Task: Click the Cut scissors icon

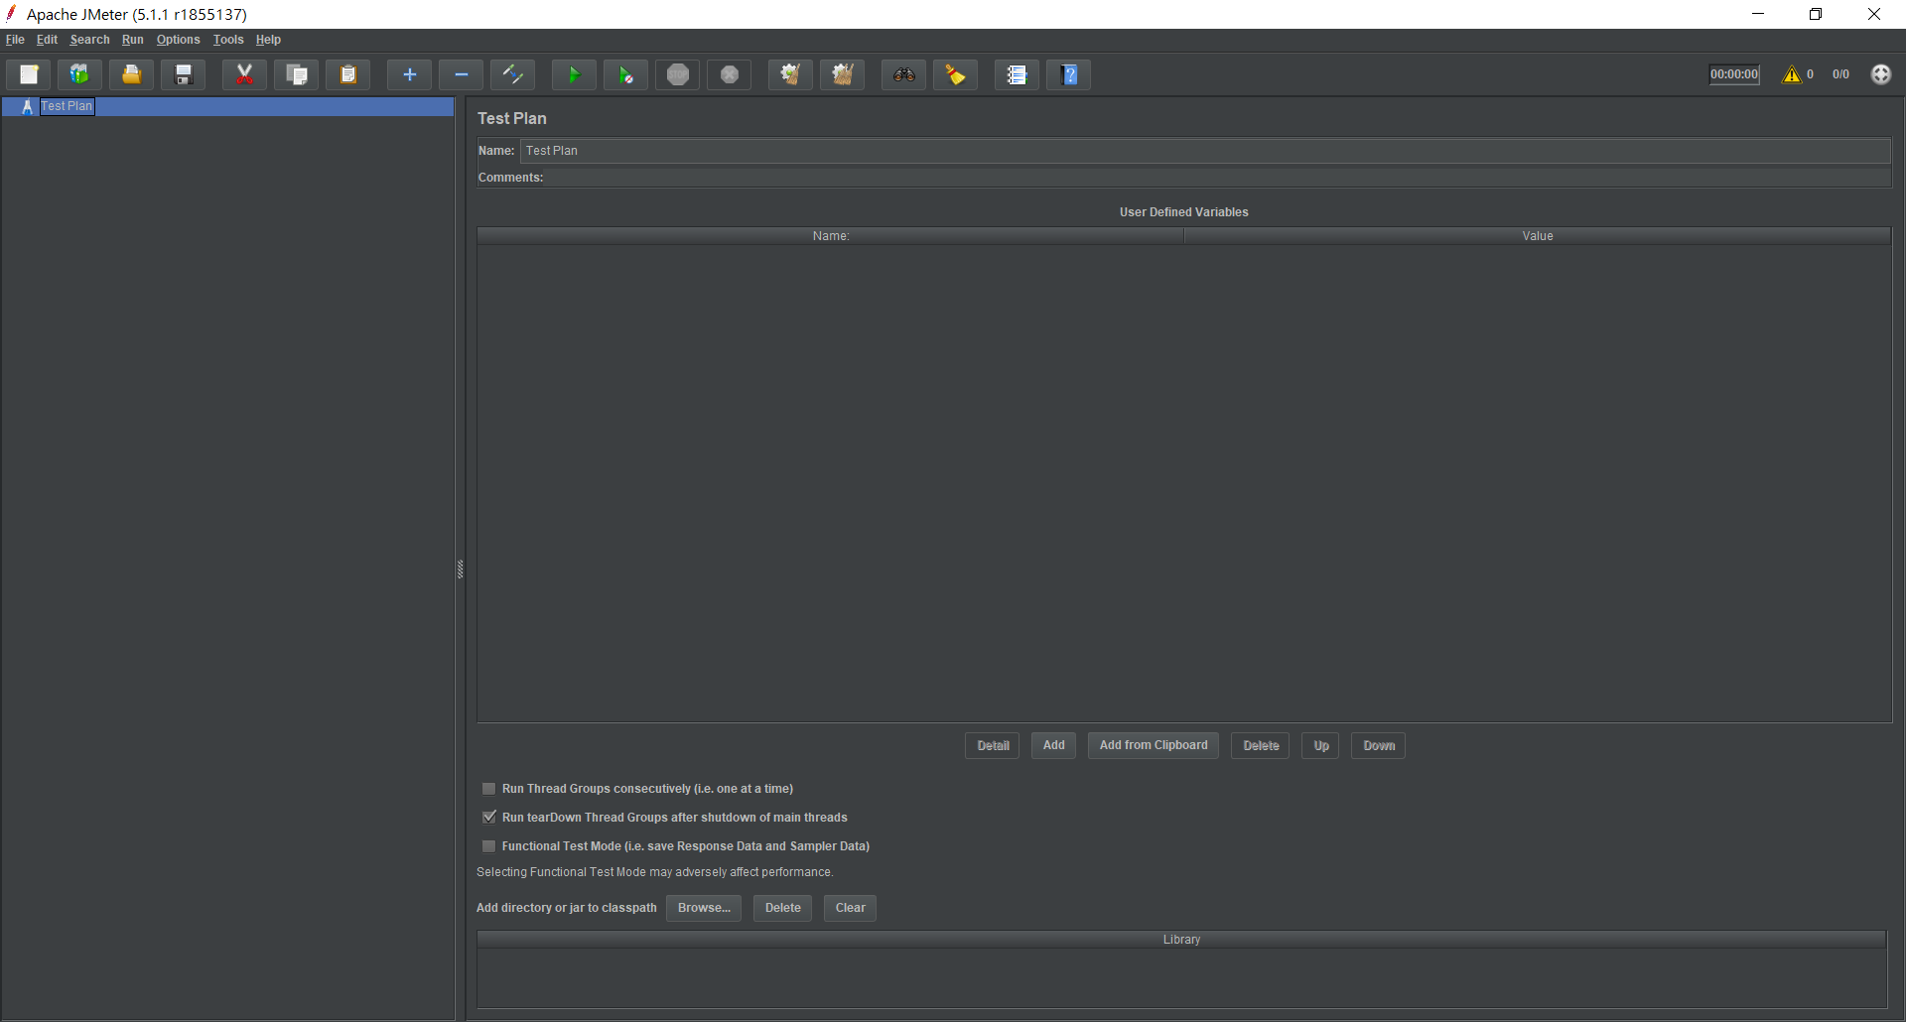Action: [244, 74]
